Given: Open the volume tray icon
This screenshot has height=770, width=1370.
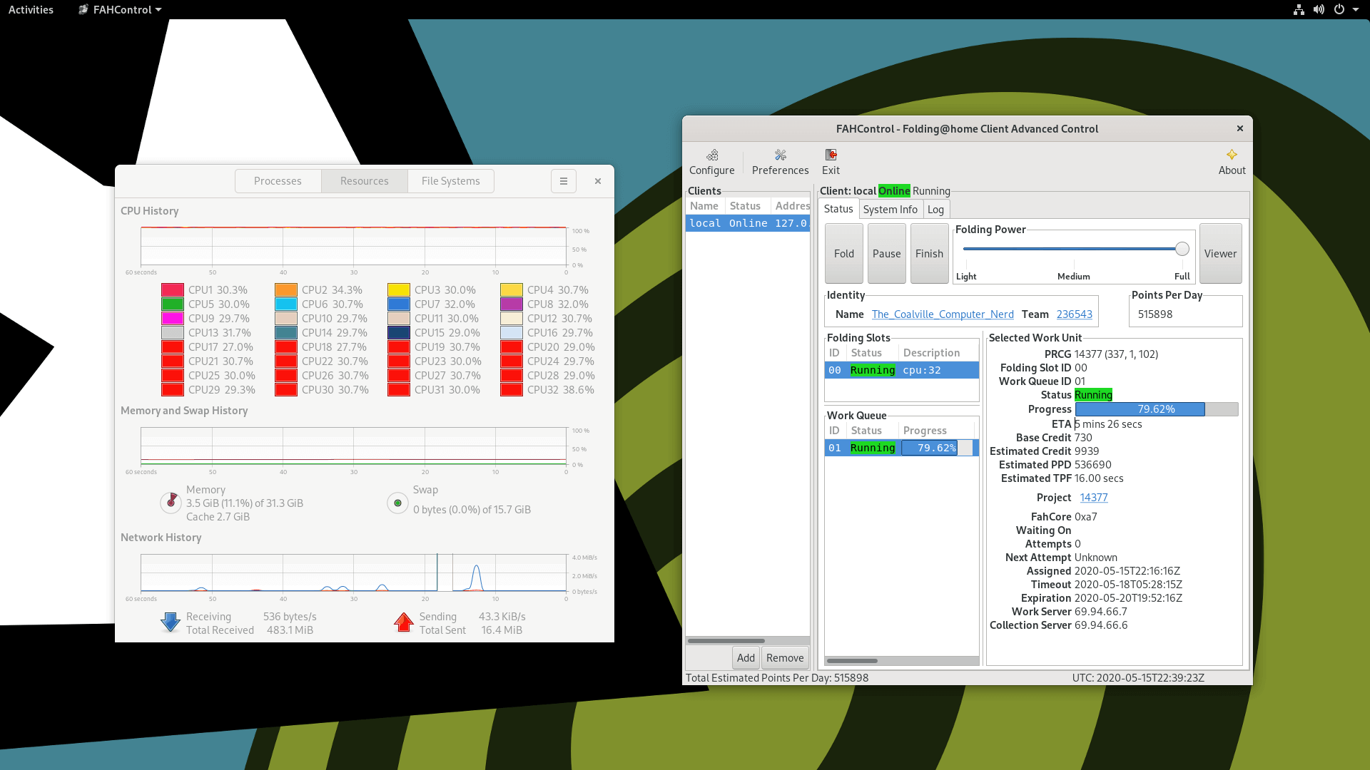Looking at the screenshot, I should (1319, 9).
